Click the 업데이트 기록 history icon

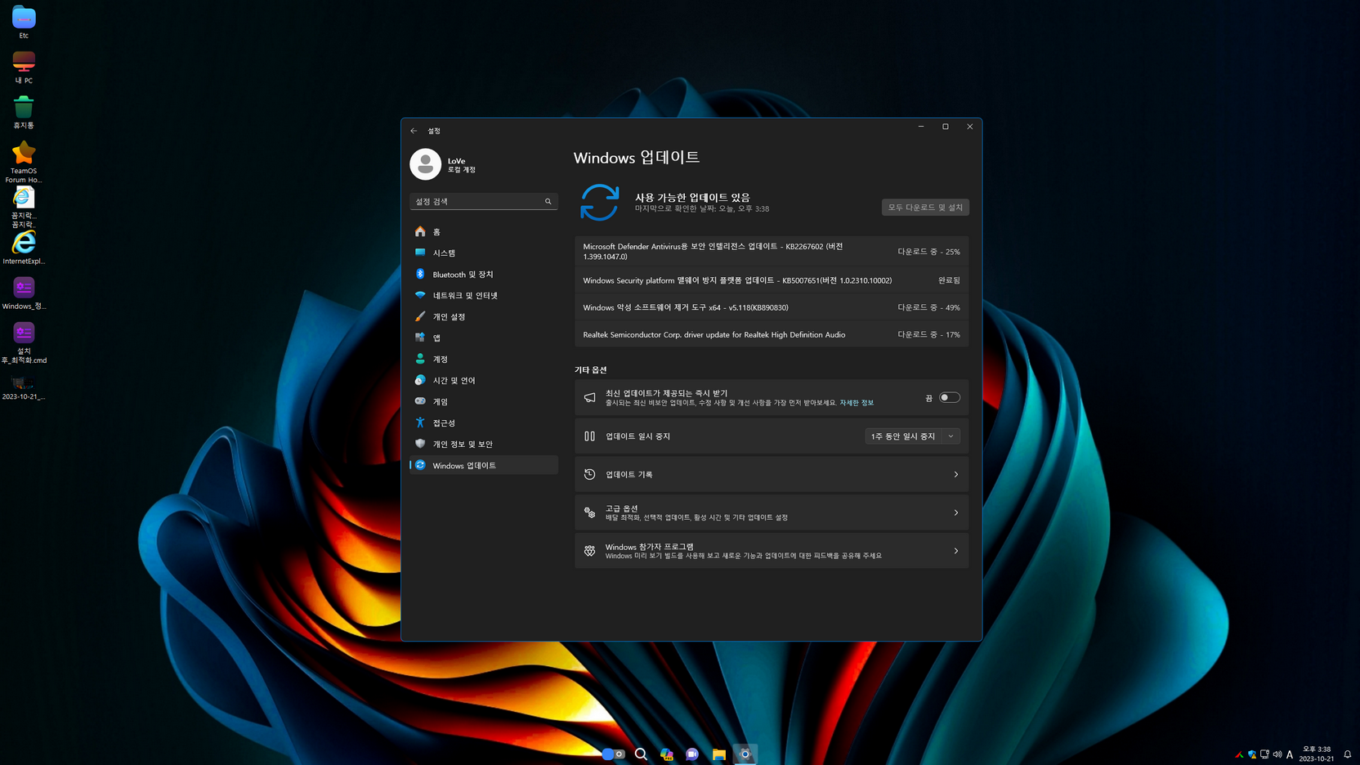[x=589, y=475]
